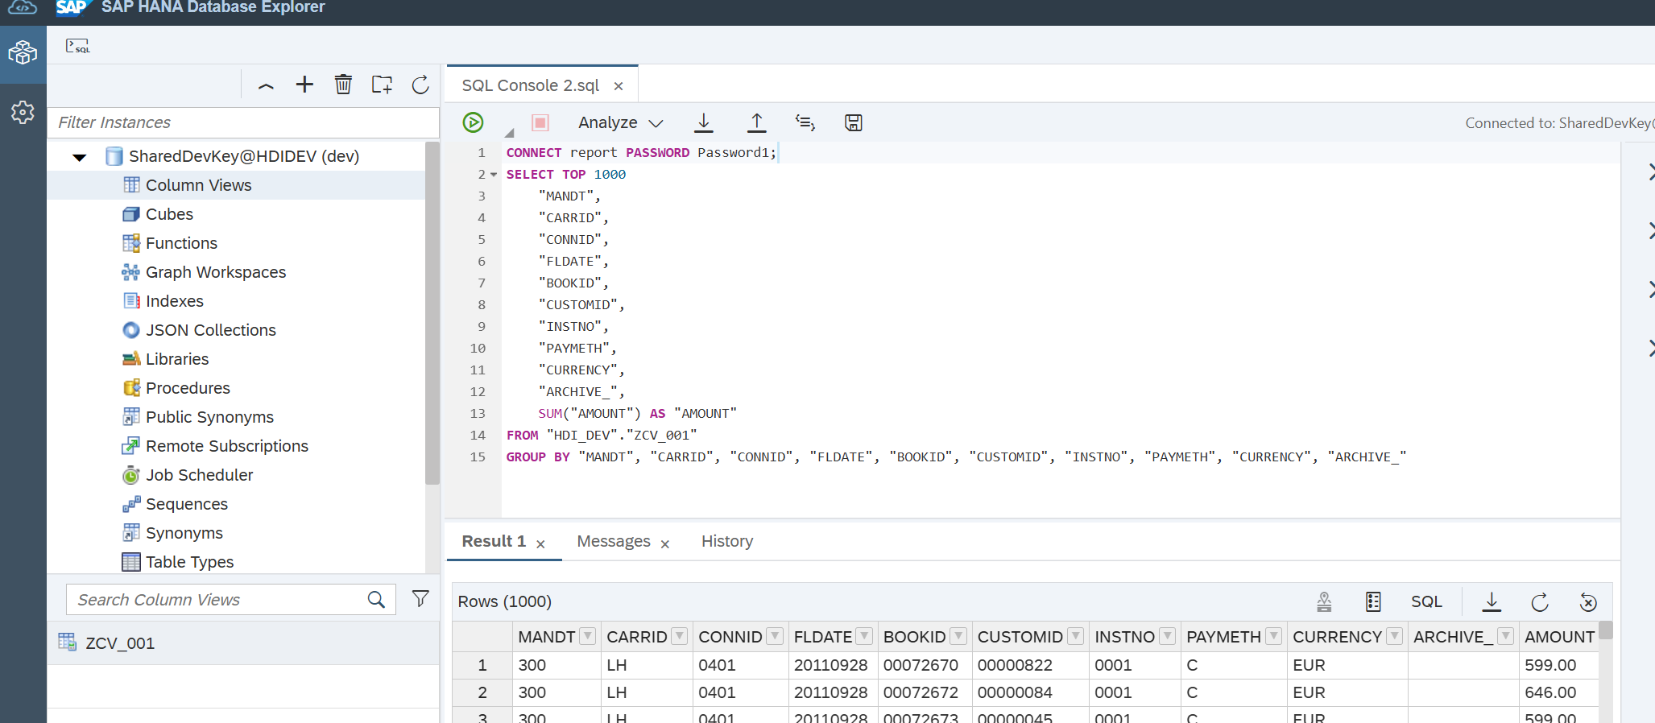
Task: Click the cloud logo in the header
Action: click(x=23, y=7)
